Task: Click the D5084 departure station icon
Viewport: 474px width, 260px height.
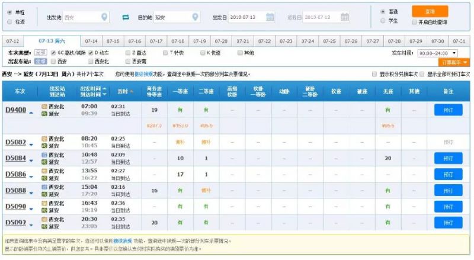Action: click(x=44, y=155)
